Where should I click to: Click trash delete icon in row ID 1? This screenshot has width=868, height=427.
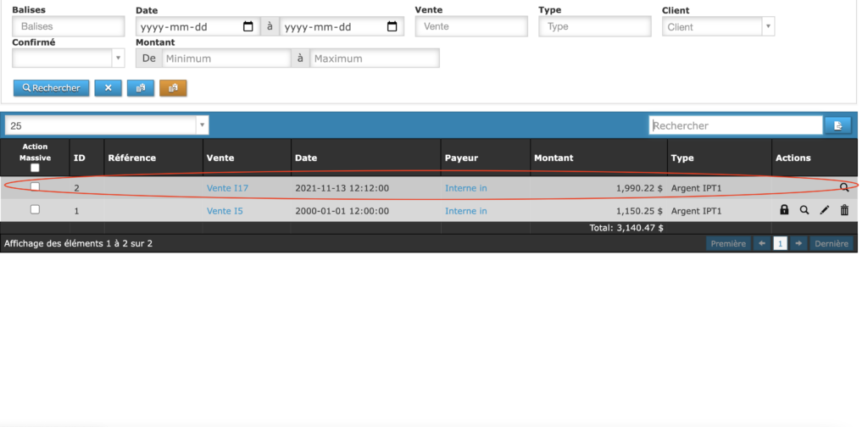[844, 210]
